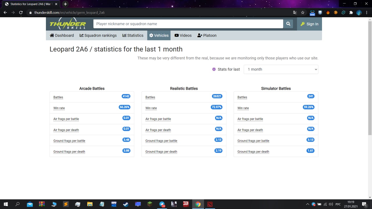Screen dimensions: 372x209
Task: Open Telegram from the taskbar
Action: pyautogui.click(x=162, y=204)
